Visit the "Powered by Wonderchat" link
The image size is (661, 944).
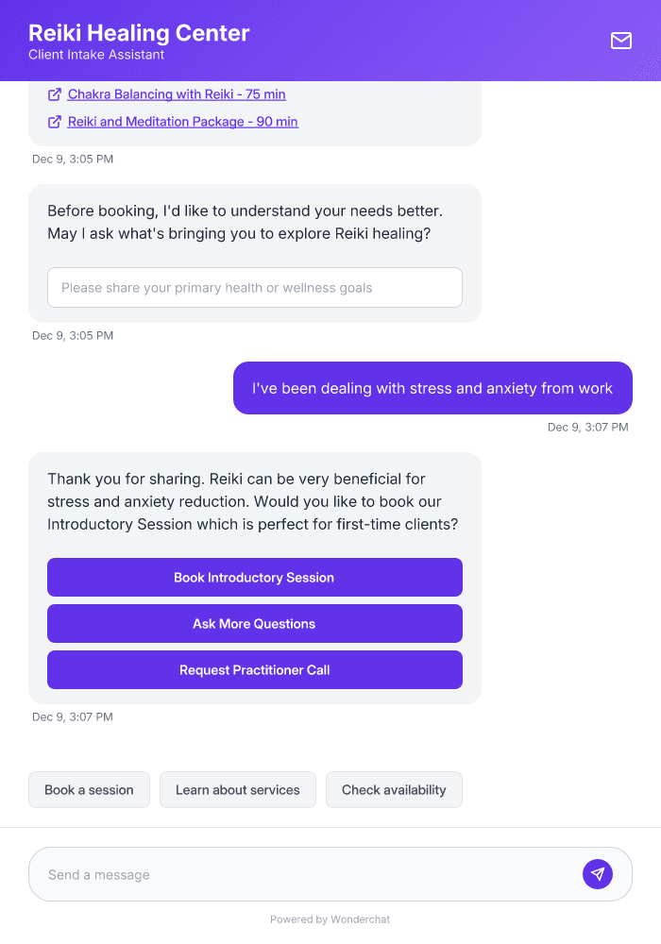[330, 919]
